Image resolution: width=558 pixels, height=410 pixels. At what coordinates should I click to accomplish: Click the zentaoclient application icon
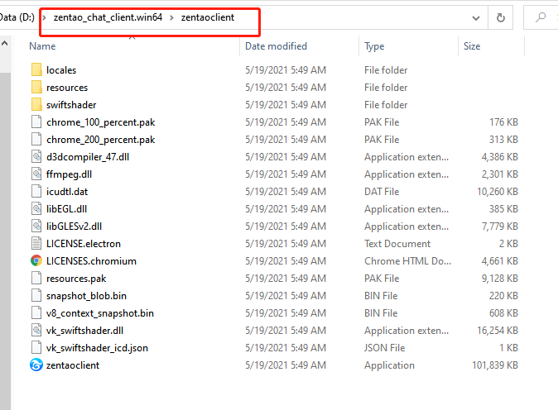36,365
